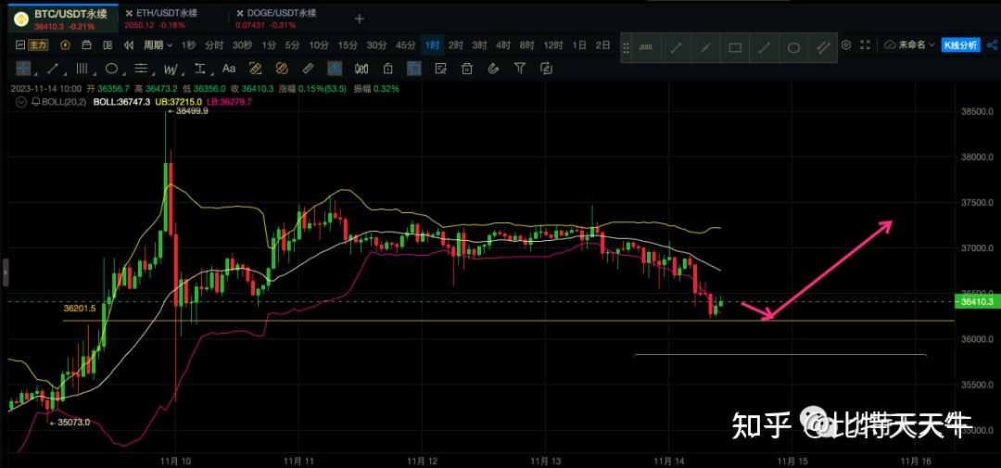The width and height of the screenshot is (1001, 468).
Task: Select the crosshair cursor tool
Action: (23, 68)
